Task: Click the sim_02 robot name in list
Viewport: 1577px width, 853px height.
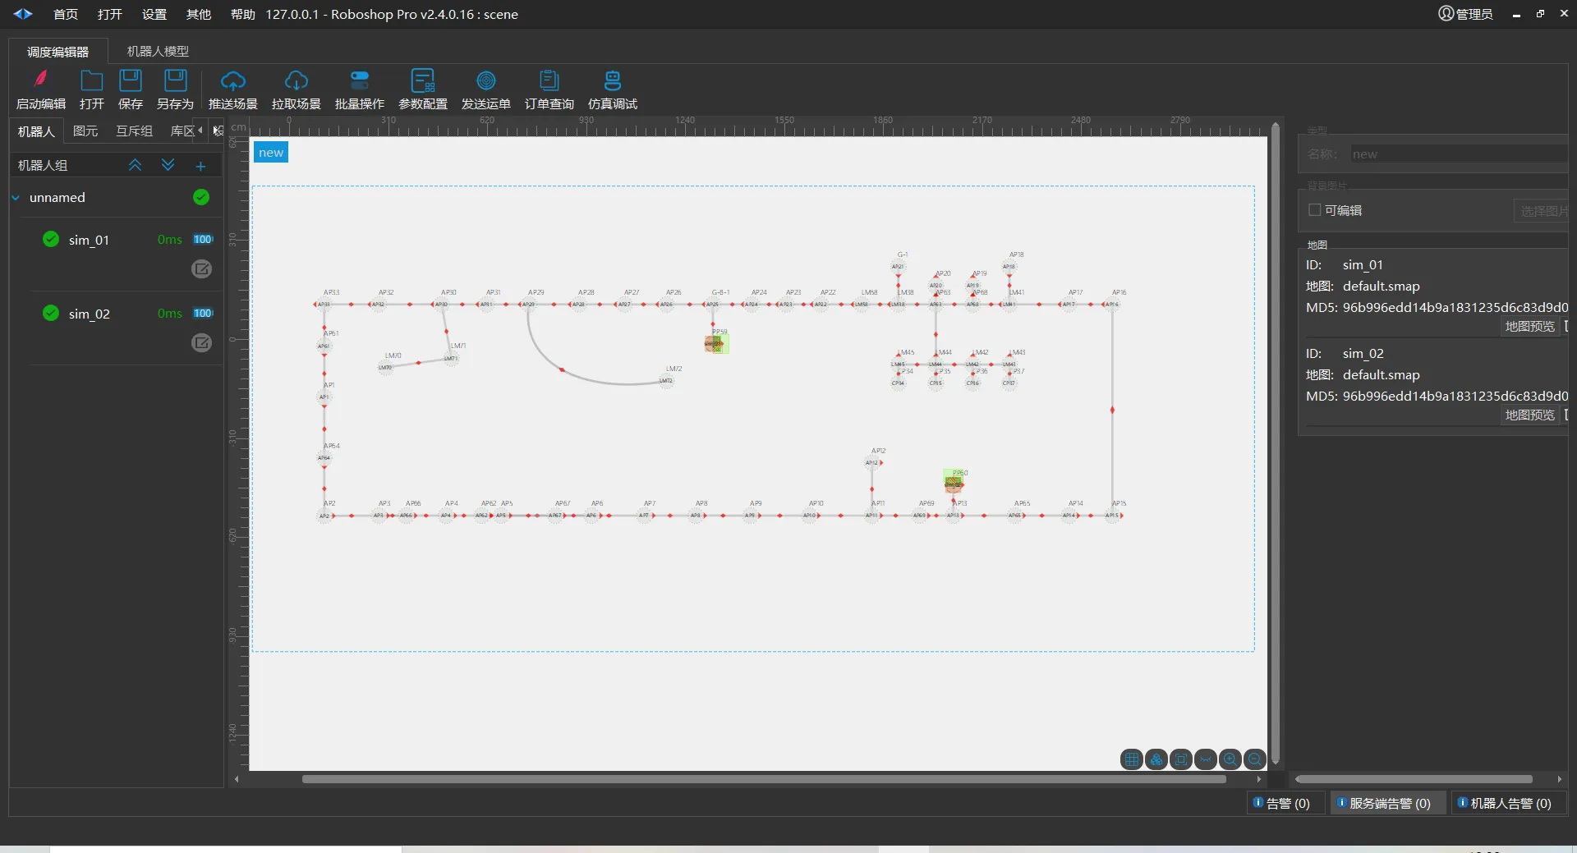Action: pyautogui.click(x=89, y=314)
